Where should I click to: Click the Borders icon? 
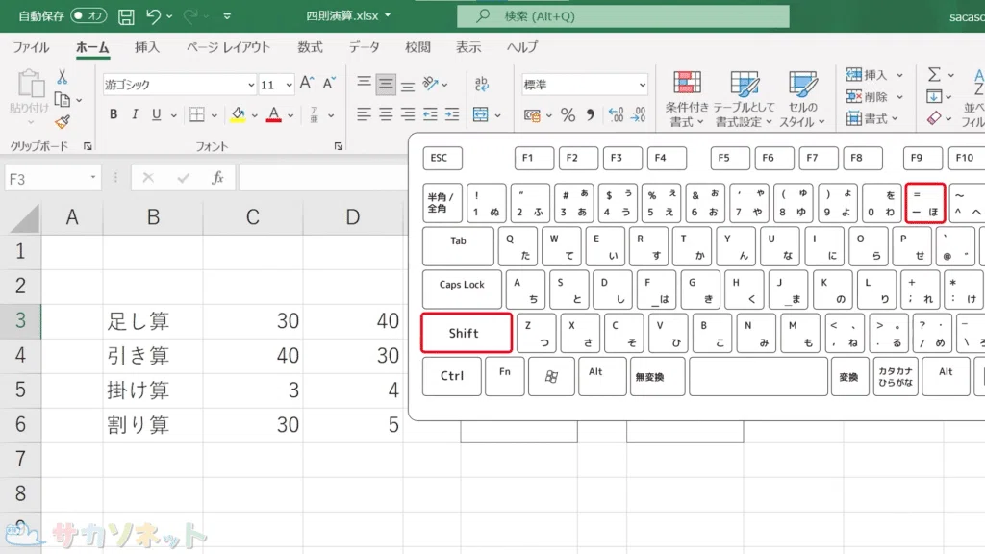click(x=196, y=114)
